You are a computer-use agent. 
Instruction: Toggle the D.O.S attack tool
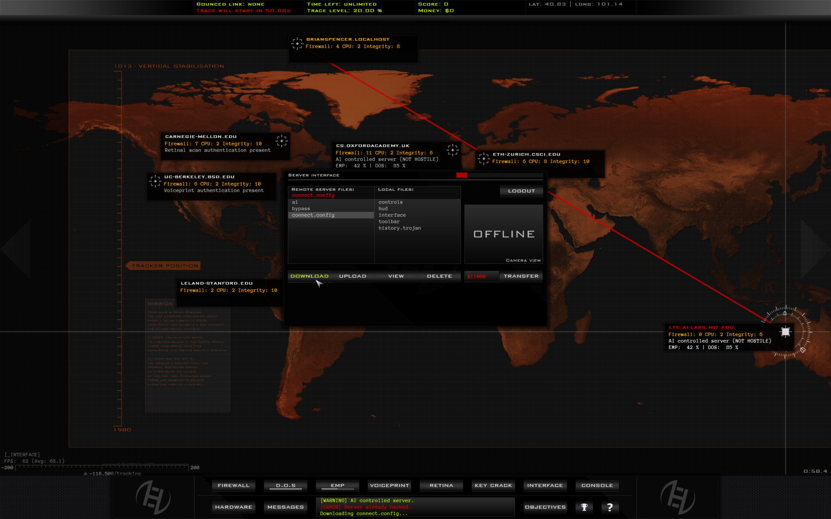(x=285, y=485)
